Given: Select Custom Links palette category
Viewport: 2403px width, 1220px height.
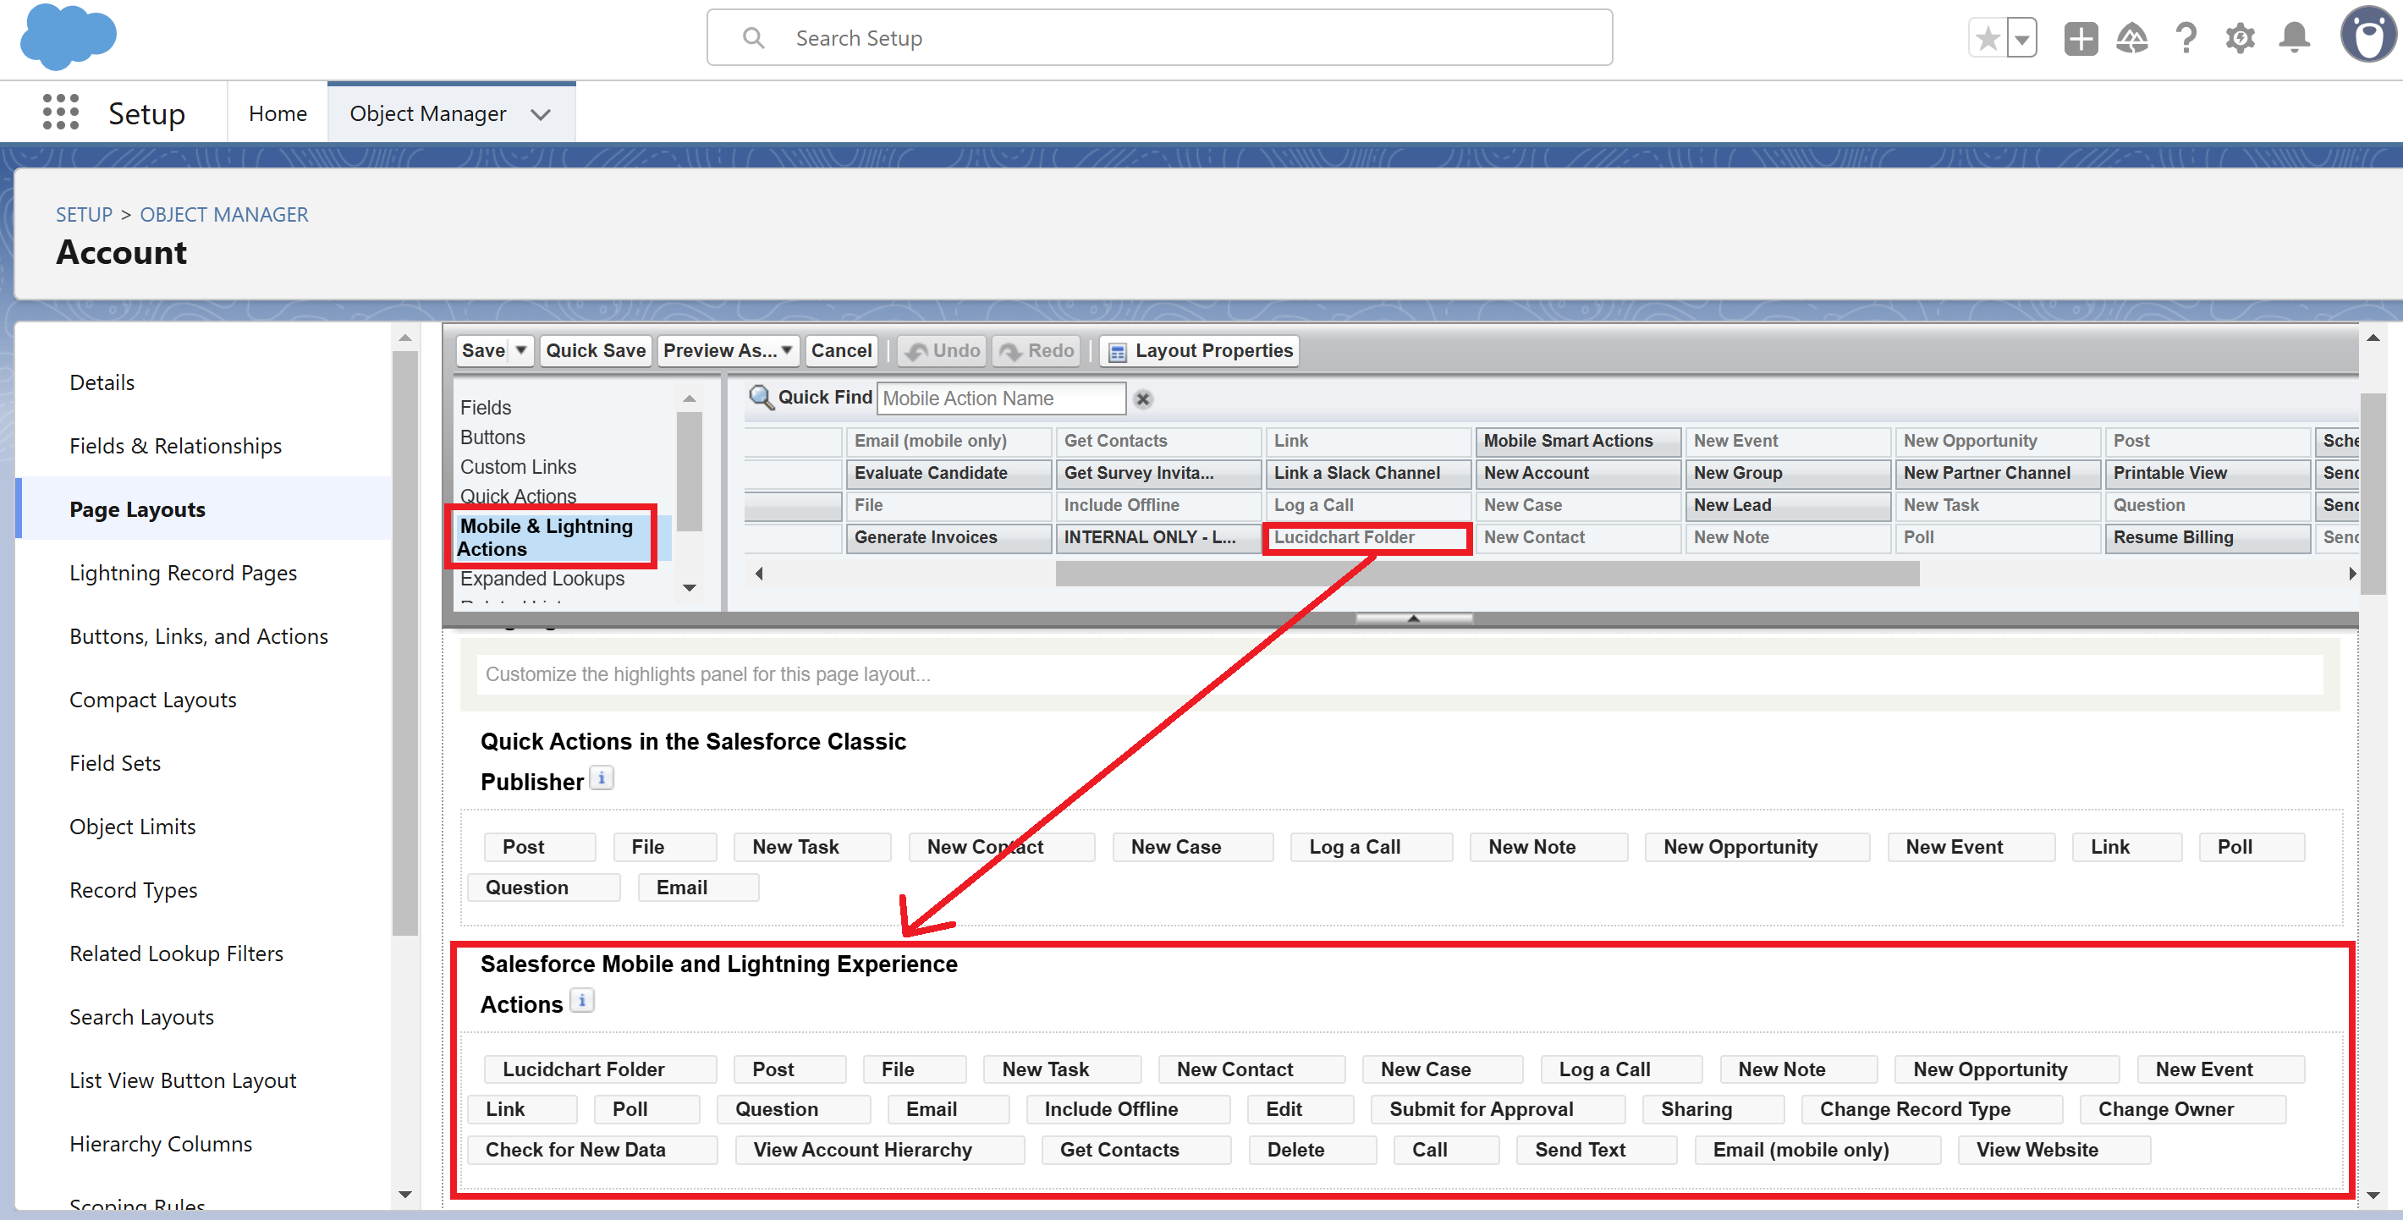Looking at the screenshot, I should click(x=518, y=466).
